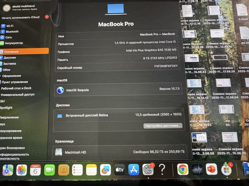
Task: Open Экранное время settings
Action: point(11,138)
